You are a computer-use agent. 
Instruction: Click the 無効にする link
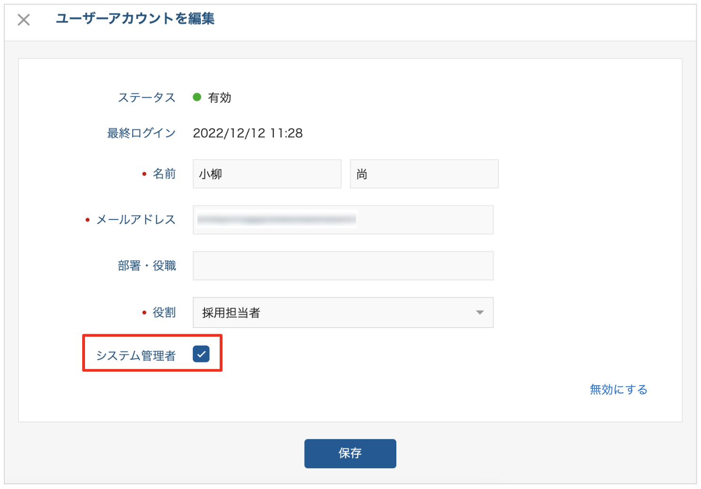coord(618,389)
